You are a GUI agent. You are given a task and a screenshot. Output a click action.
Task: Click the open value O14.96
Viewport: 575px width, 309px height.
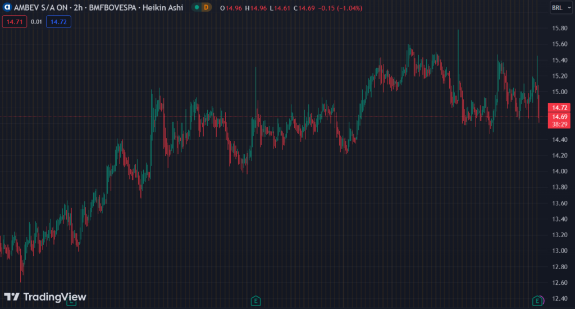[231, 8]
